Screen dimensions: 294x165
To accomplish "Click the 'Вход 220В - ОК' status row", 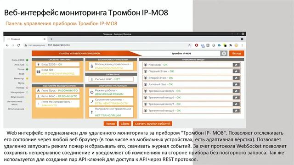I will pyautogui.click(x=57, y=64).
